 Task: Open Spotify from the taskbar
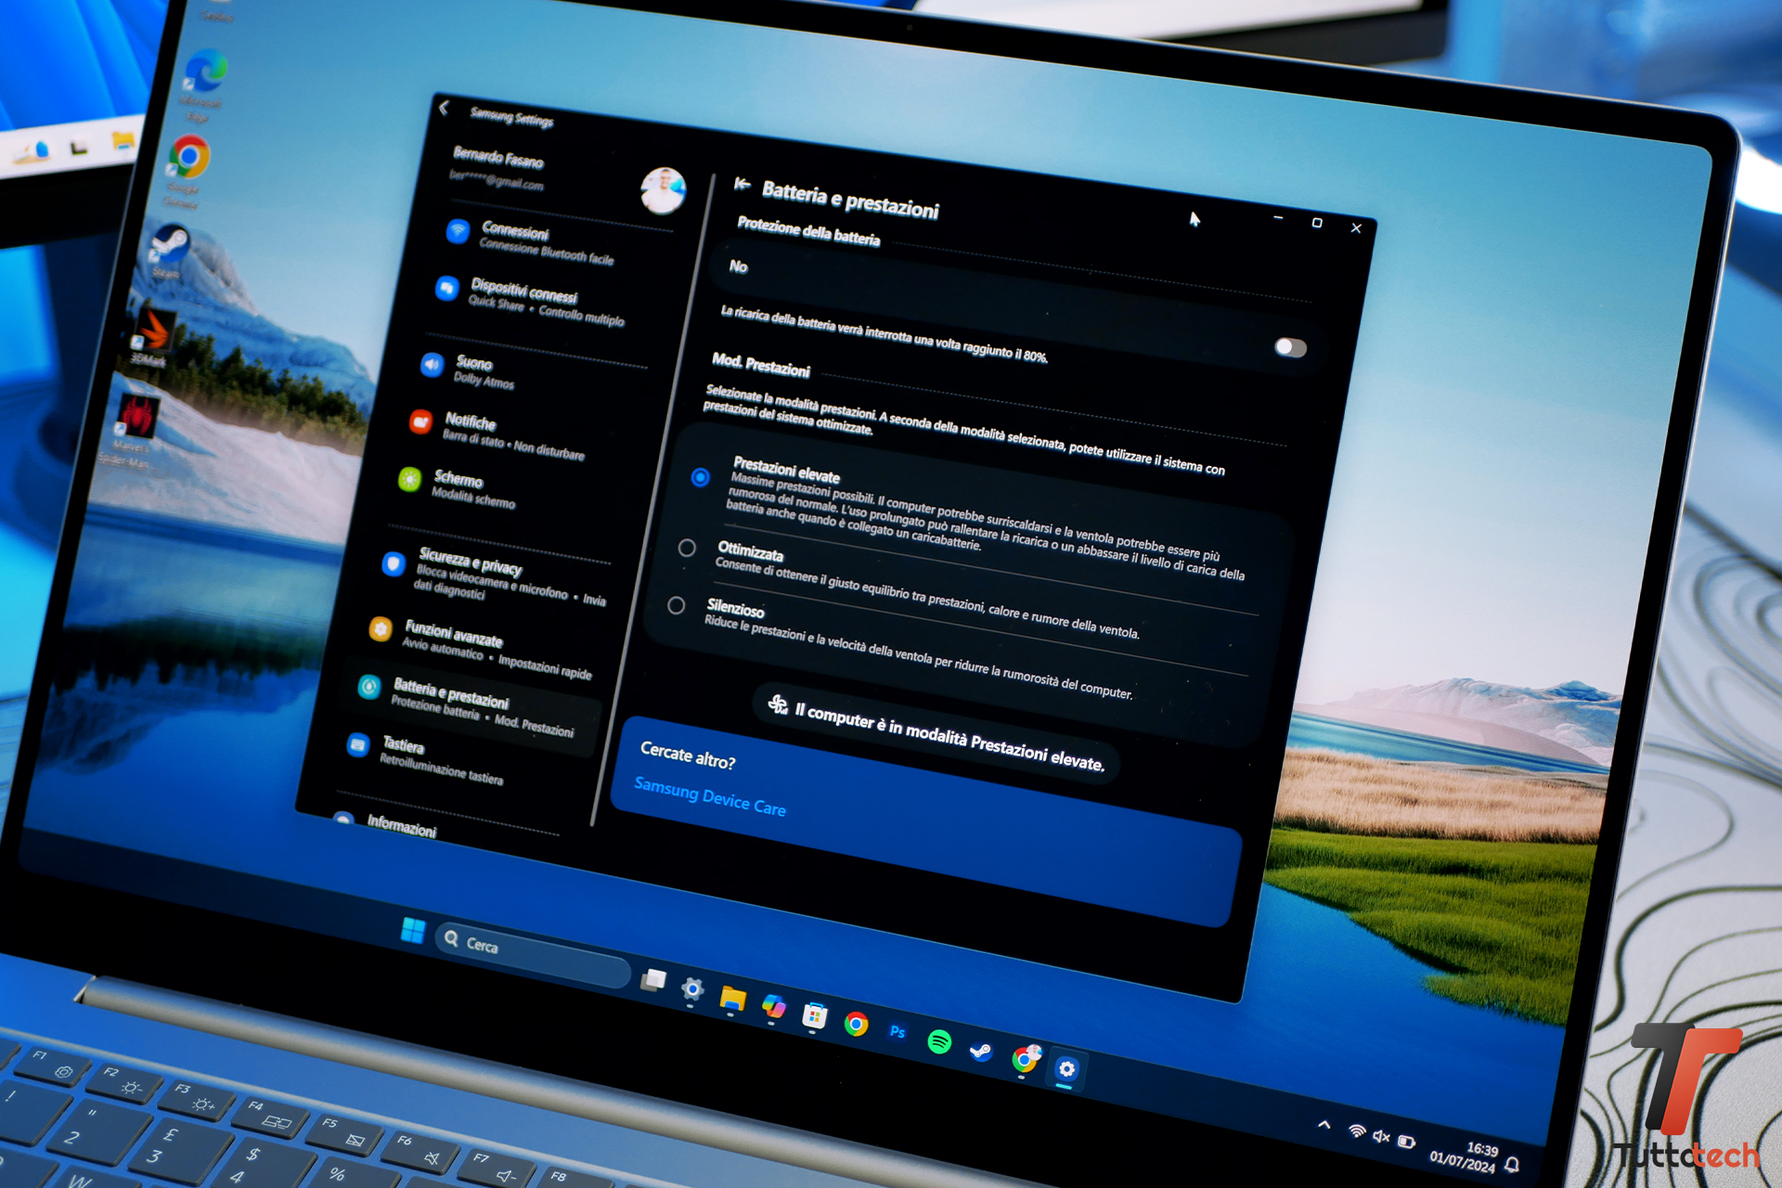(939, 1041)
